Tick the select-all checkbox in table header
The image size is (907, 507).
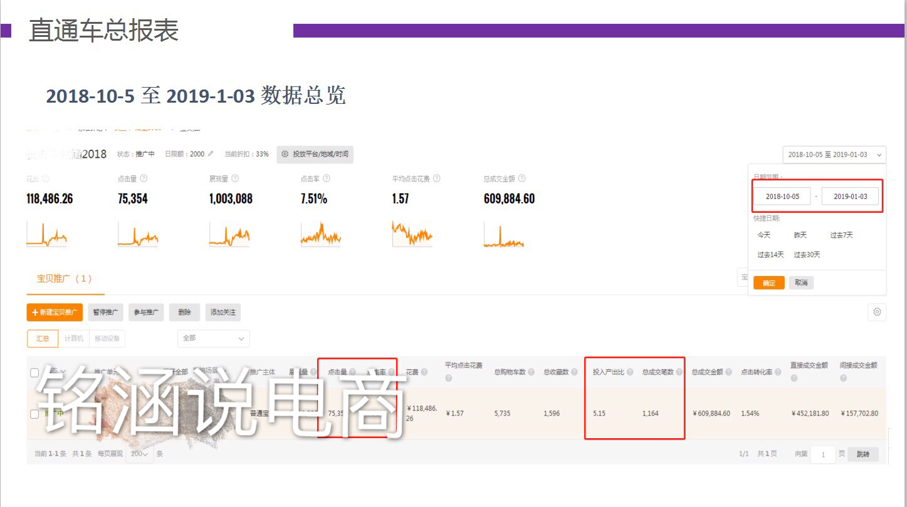tap(34, 372)
